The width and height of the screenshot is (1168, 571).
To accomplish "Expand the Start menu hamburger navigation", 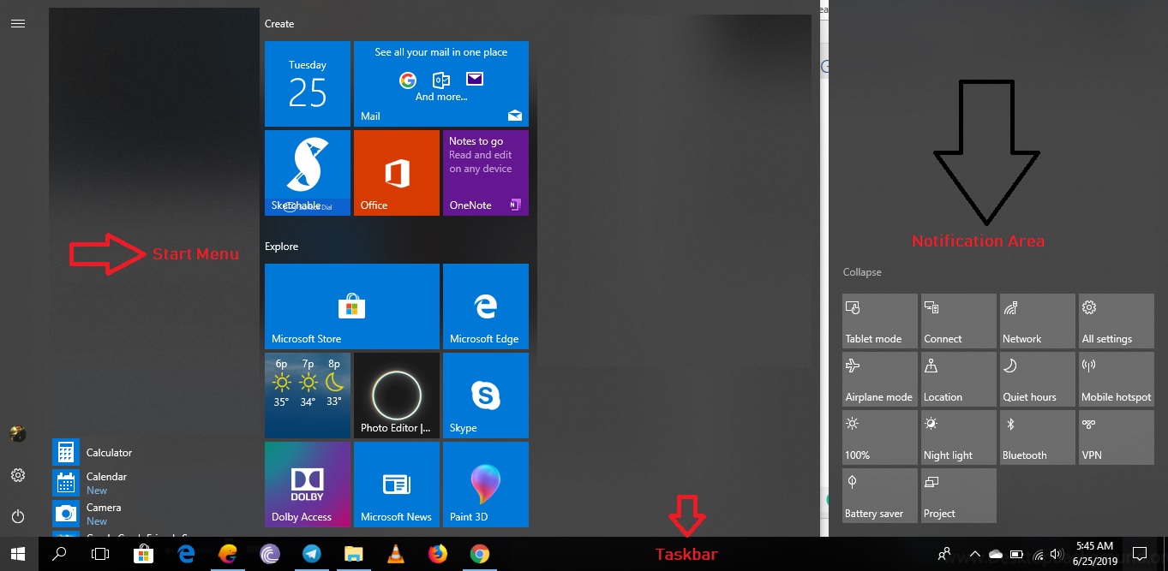I will (x=18, y=24).
